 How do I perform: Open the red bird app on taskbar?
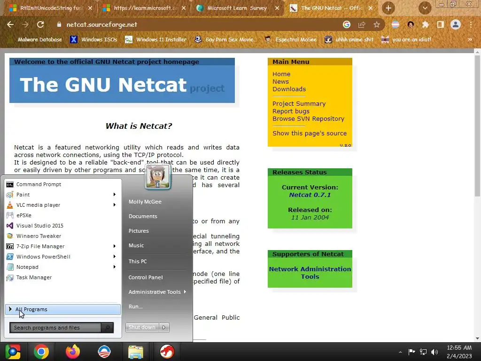[x=167, y=352]
